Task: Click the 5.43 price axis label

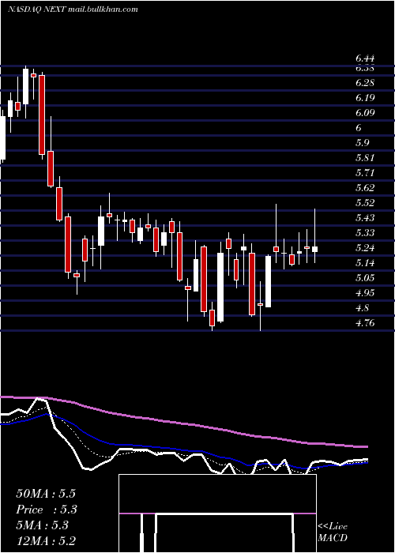Action: tap(365, 218)
